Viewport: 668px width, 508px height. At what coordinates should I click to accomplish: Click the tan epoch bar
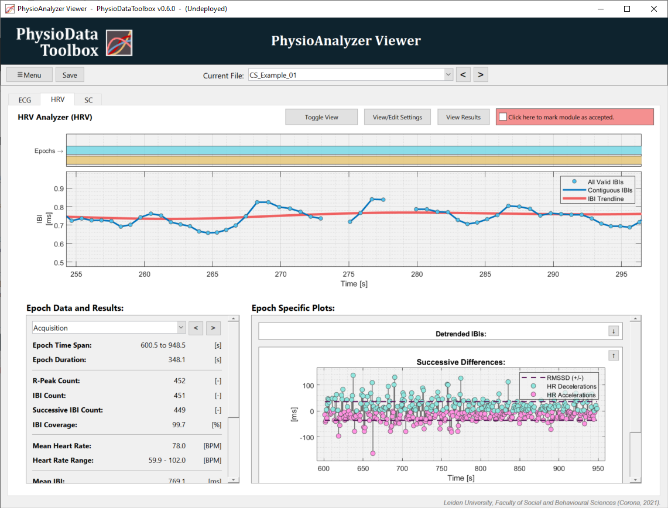pos(354,160)
